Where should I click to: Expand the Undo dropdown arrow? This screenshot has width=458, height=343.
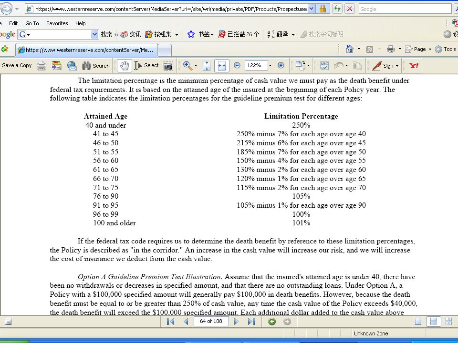coord(346,66)
